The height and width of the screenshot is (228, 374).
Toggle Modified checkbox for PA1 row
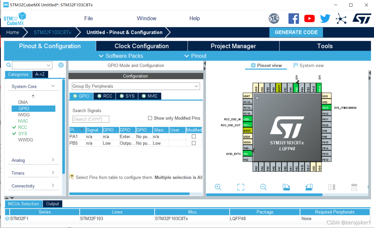(194, 136)
